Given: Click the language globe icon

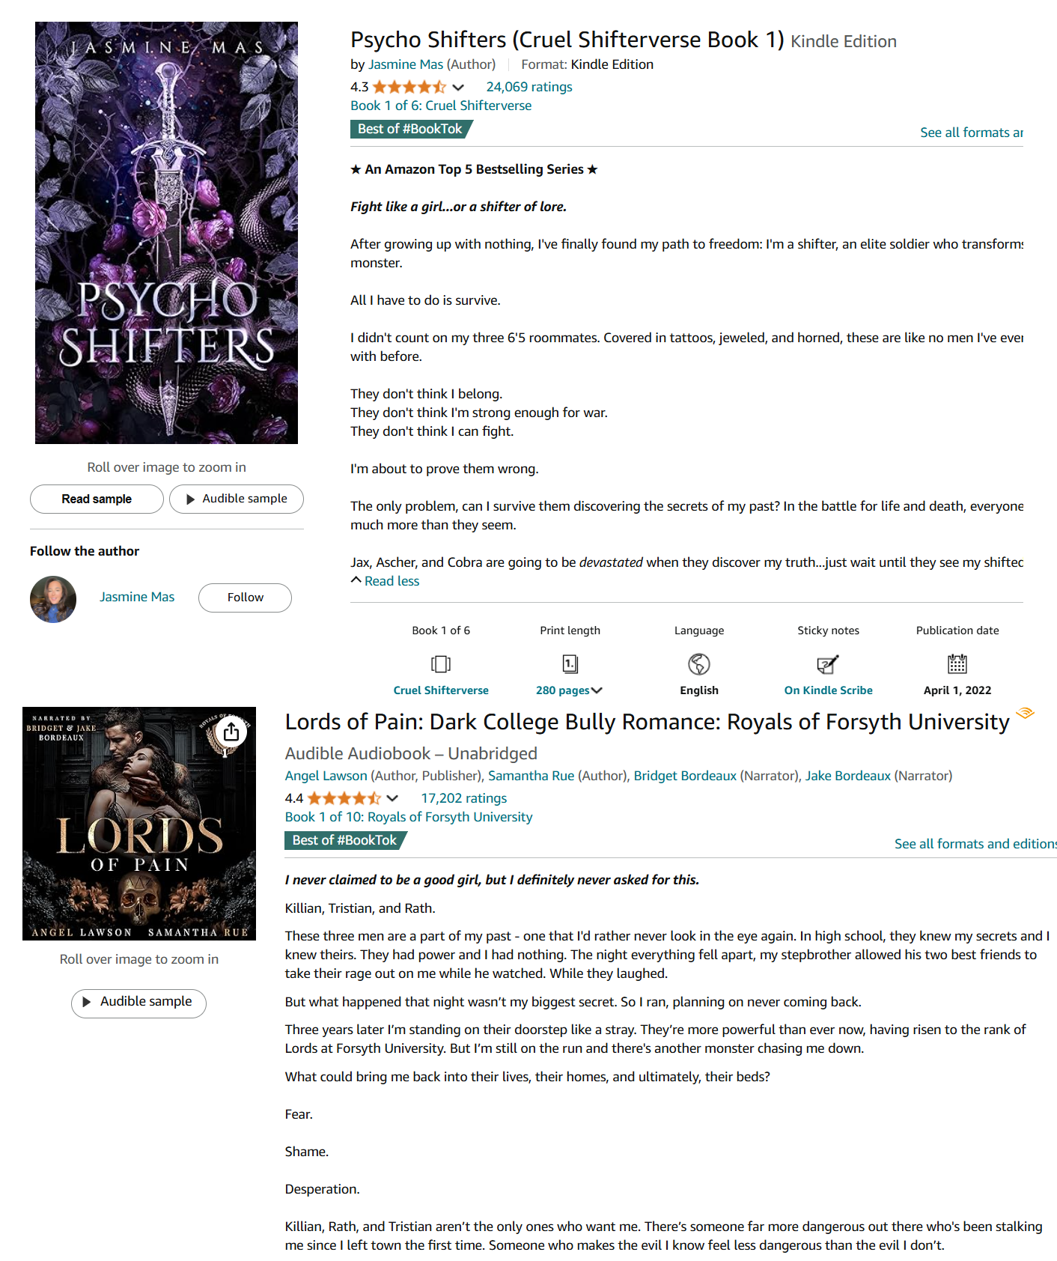Looking at the screenshot, I should click(x=699, y=664).
